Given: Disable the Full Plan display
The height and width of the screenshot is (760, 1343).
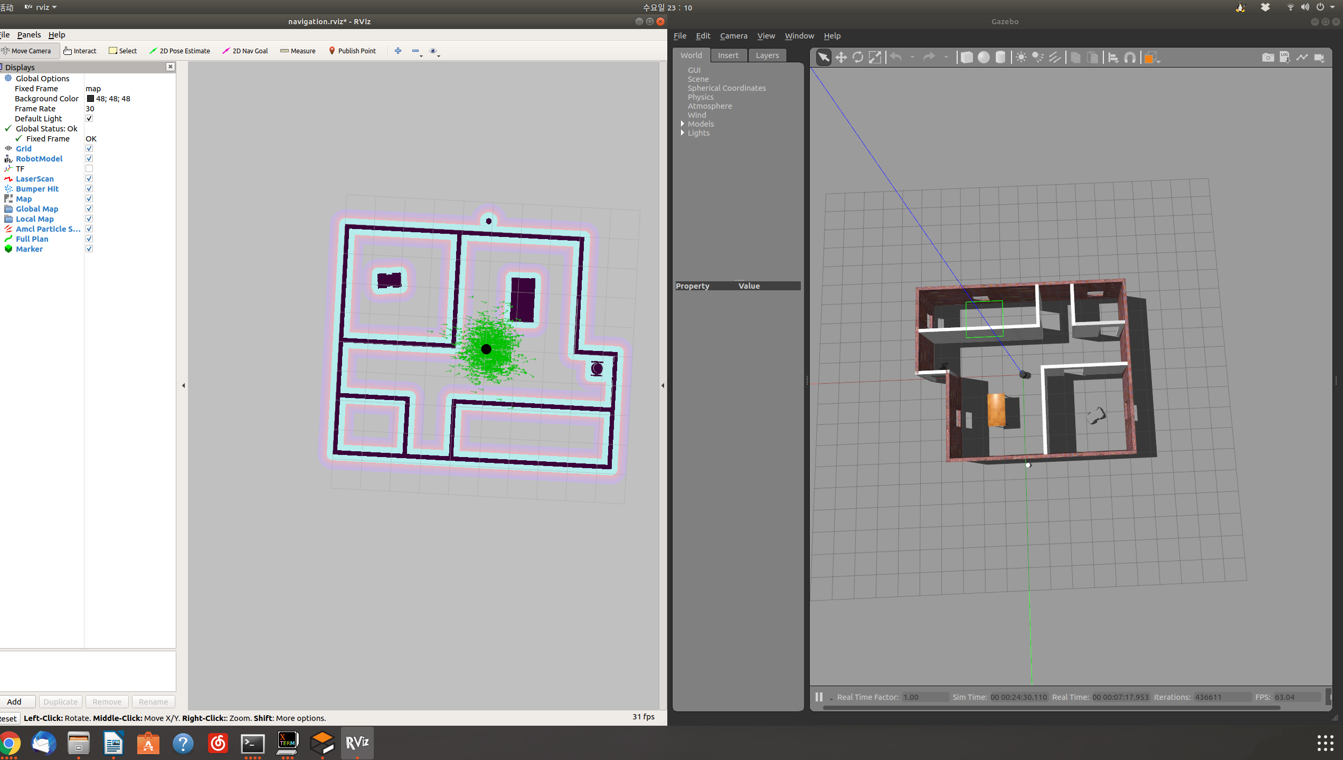Looking at the screenshot, I should [x=89, y=239].
